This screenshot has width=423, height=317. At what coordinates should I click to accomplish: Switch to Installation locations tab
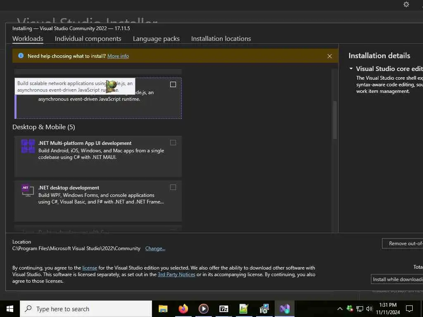coord(221,38)
